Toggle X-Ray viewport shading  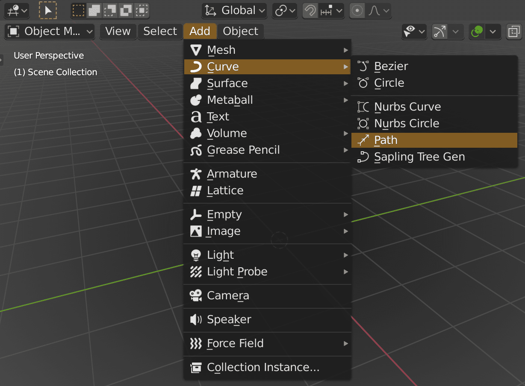pos(514,31)
